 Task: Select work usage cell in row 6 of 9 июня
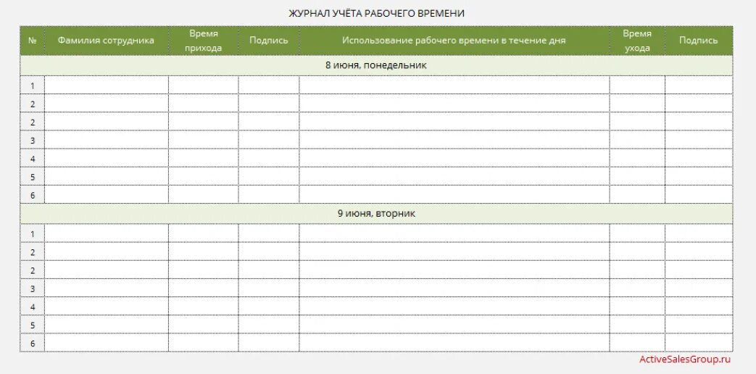pos(454,343)
